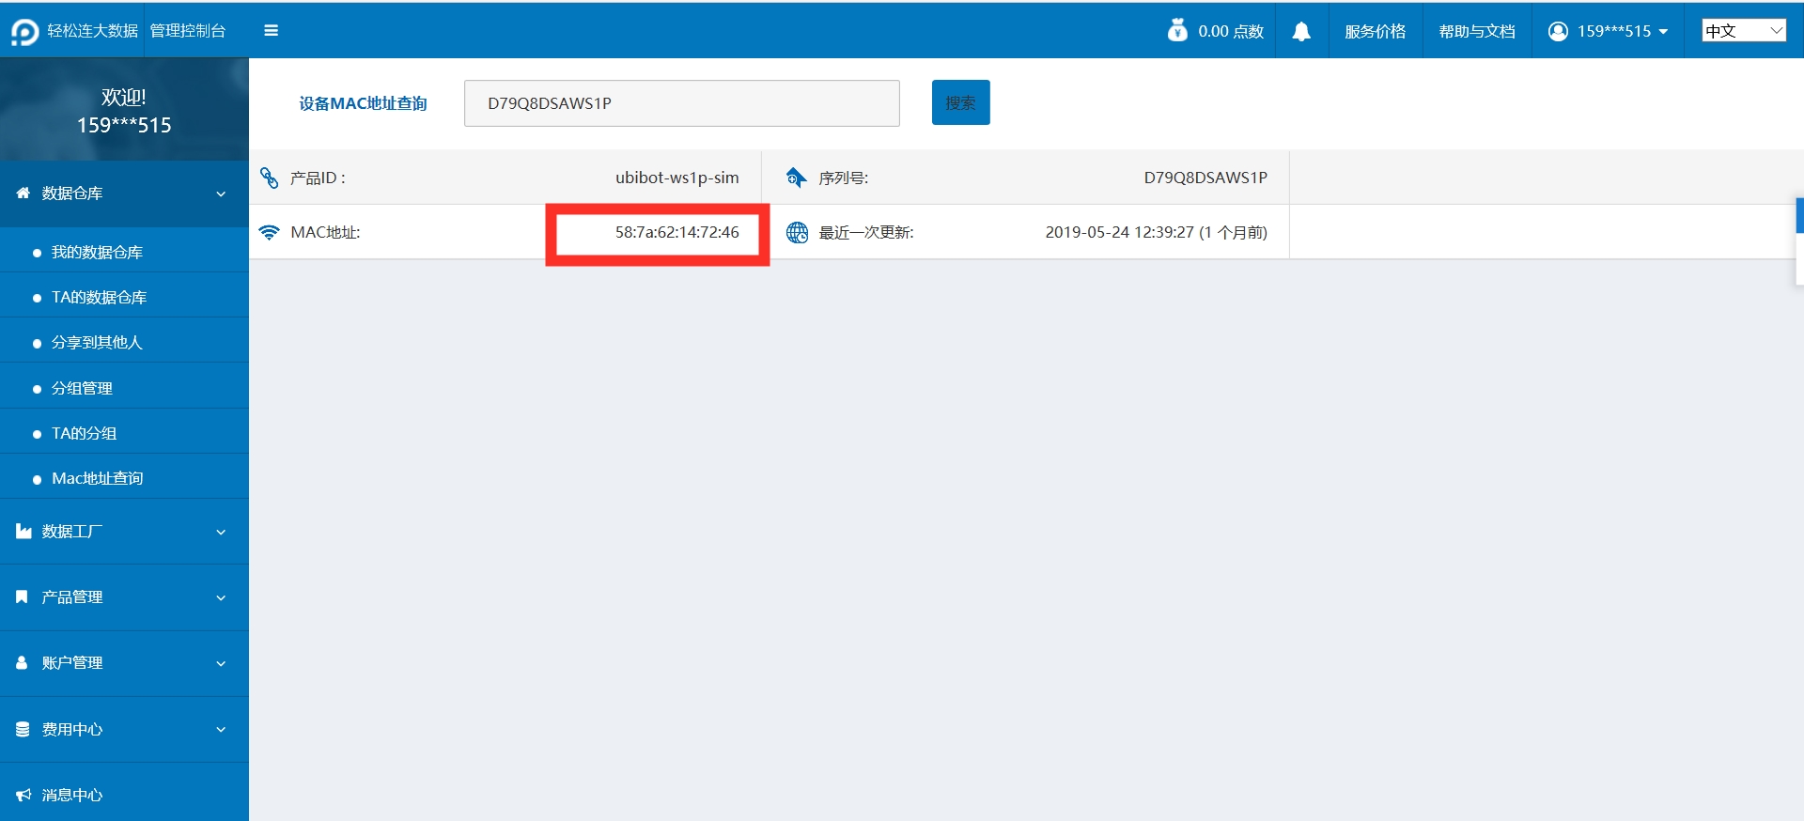The height and width of the screenshot is (821, 1804).
Task: Open 服务价格 link in header
Action: tap(1375, 32)
